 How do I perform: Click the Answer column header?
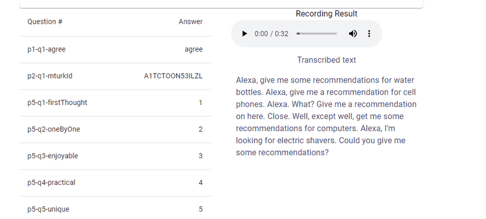click(191, 22)
